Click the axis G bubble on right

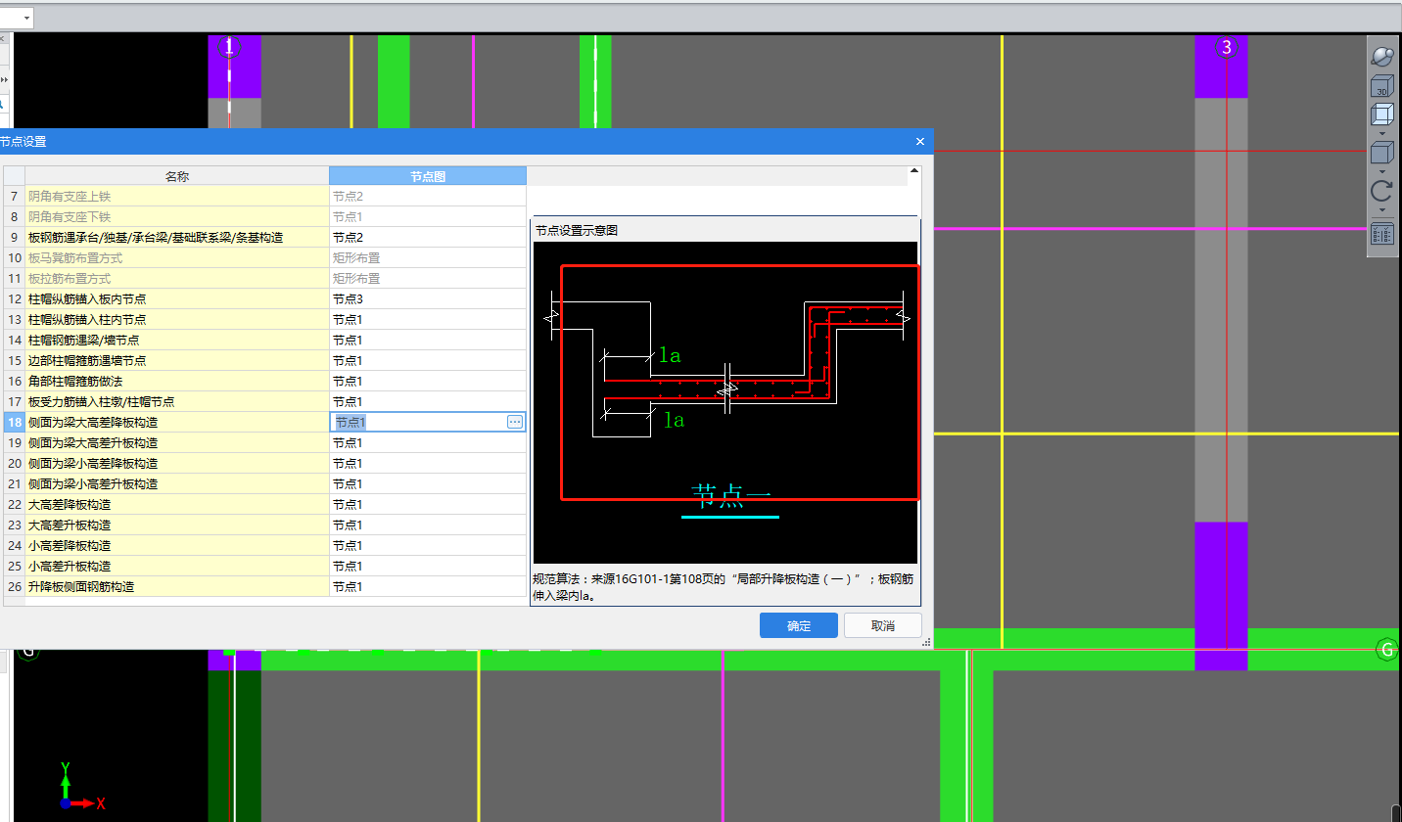pos(1387,650)
